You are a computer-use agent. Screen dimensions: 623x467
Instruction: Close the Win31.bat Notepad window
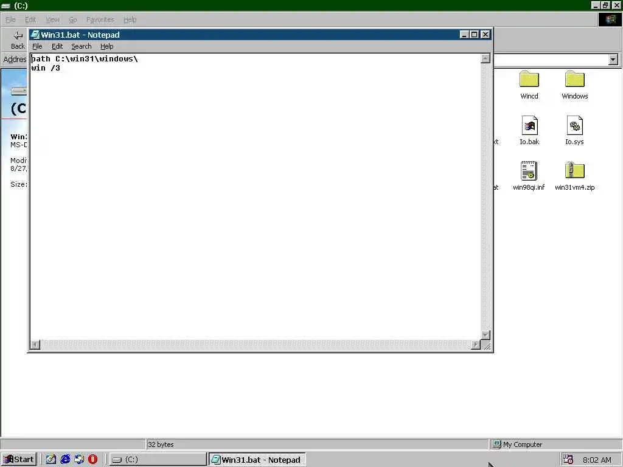coord(485,35)
